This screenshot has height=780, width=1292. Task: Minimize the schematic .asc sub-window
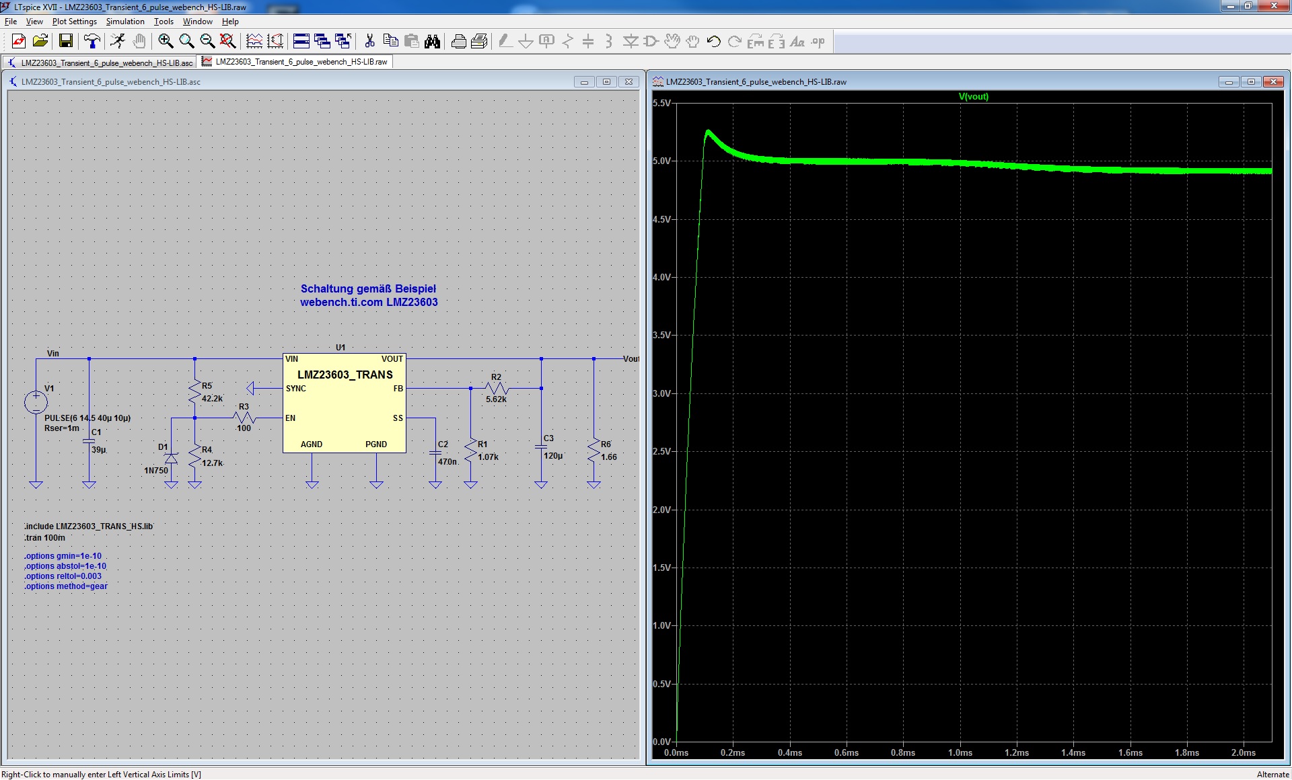[x=584, y=82]
